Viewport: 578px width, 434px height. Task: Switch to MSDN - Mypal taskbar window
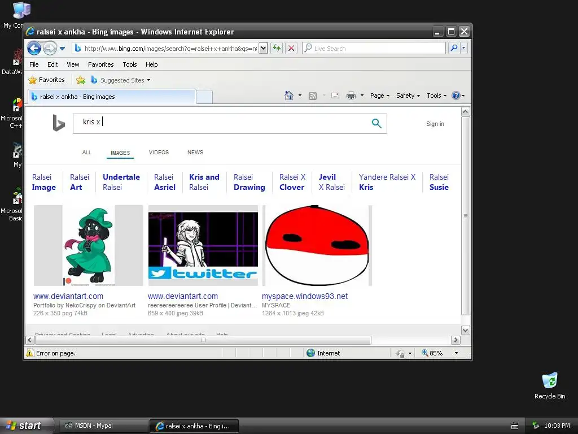[103, 426]
